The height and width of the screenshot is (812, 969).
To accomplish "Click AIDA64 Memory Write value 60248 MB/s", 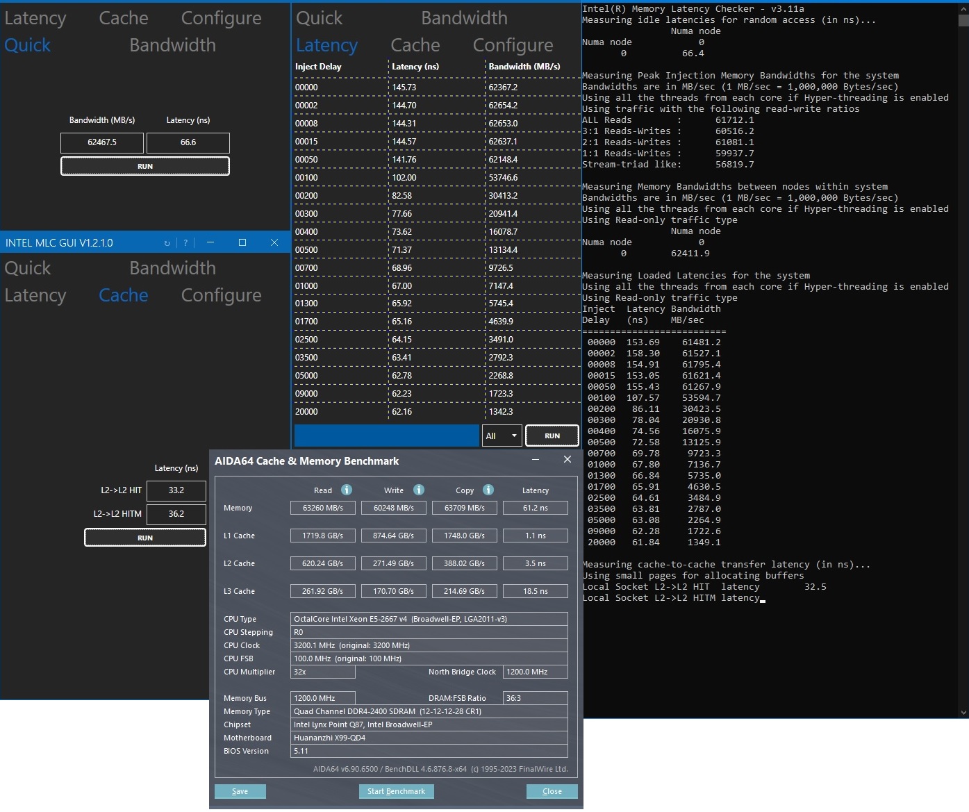I will point(394,508).
